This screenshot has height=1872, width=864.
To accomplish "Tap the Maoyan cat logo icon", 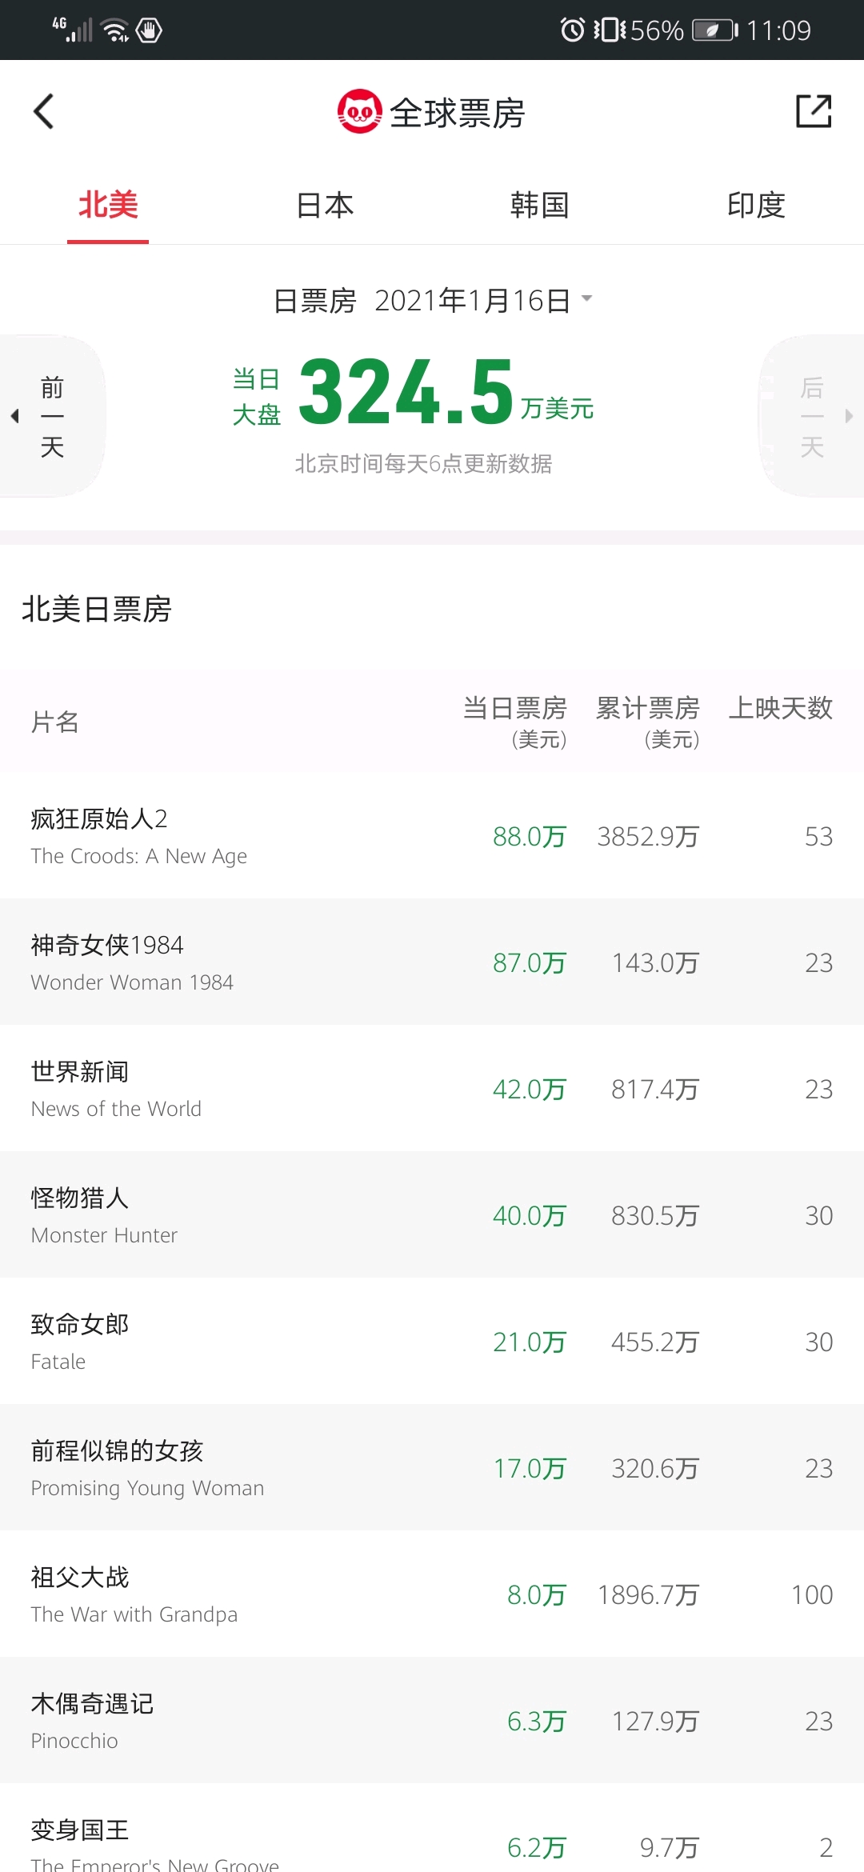I will (359, 111).
